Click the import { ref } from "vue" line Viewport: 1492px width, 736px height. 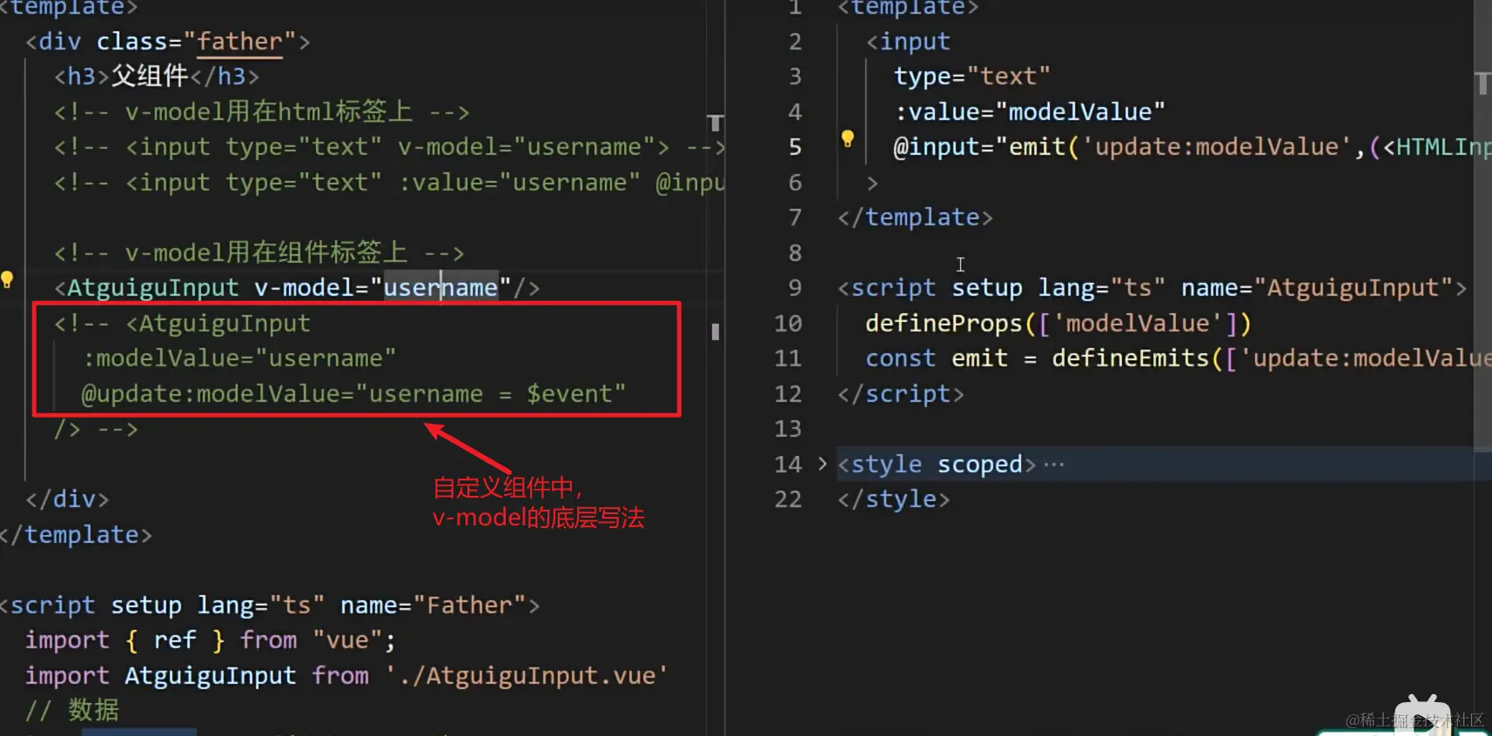coord(211,640)
